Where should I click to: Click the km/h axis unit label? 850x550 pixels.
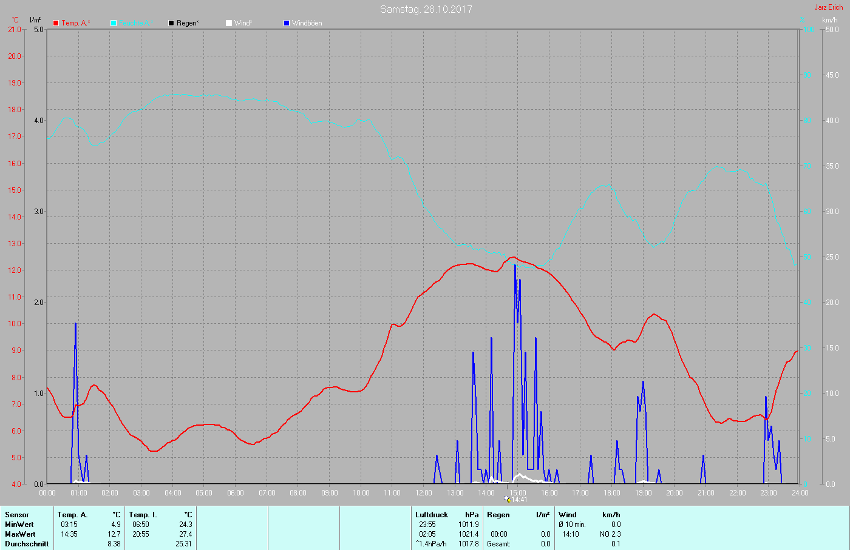(830, 20)
